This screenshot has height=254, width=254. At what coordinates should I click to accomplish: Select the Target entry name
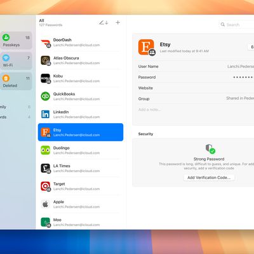[59, 184]
